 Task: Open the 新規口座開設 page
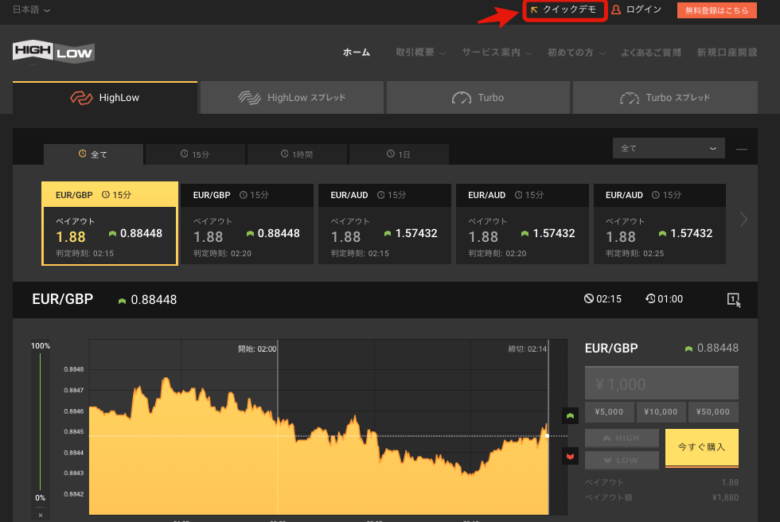[727, 53]
